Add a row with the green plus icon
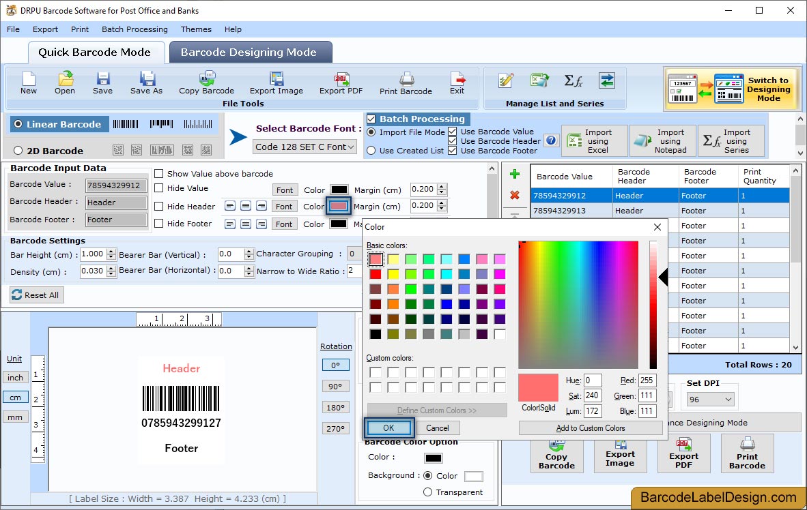807x510 pixels. [514, 175]
